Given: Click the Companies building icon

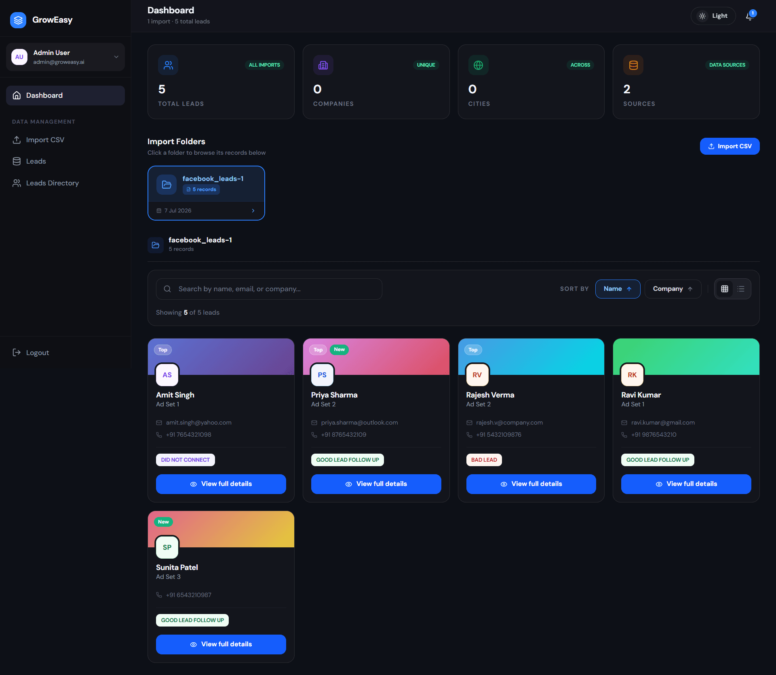Looking at the screenshot, I should pyautogui.click(x=323, y=65).
